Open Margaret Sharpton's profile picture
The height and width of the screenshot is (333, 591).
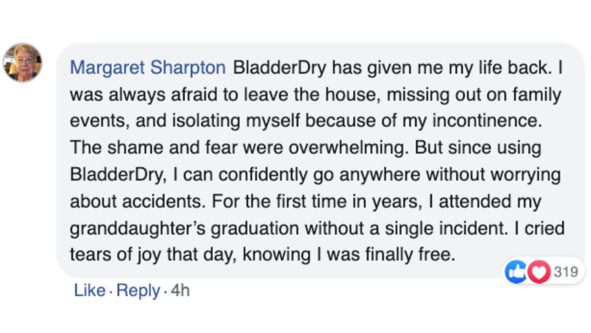(x=22, y=62)
